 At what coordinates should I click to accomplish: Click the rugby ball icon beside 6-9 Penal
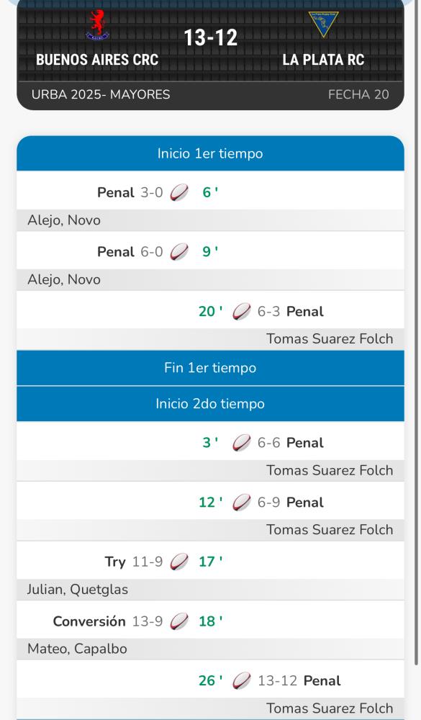(242, 503)
